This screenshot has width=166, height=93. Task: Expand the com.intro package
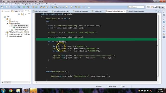point(8,21)
